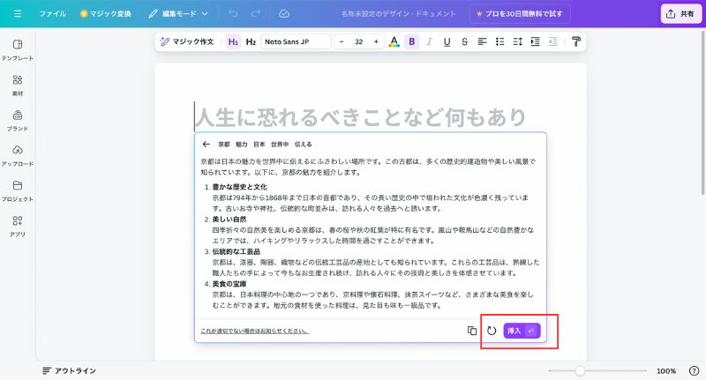Toggle italic formatting
The width and height of the screenshot is (706, 380).
pos(429,41)
